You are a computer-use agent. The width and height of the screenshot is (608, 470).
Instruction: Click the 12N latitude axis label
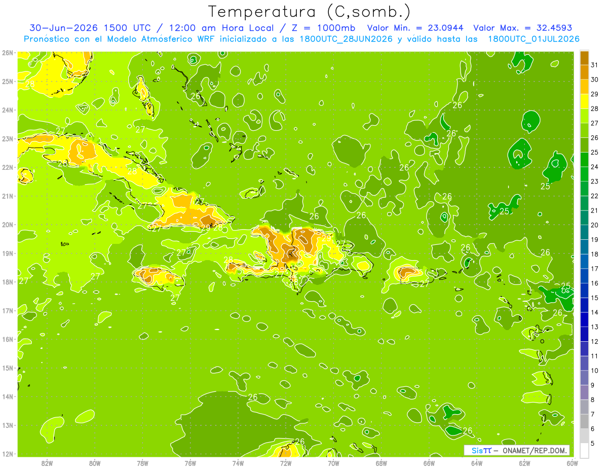[x=7, y=454]
